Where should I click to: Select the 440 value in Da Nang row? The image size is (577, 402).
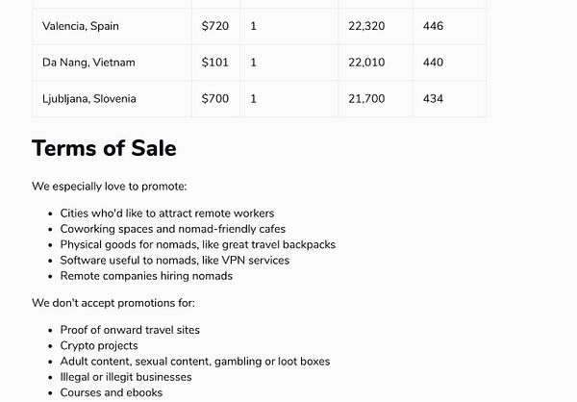(x=433, y=63)
